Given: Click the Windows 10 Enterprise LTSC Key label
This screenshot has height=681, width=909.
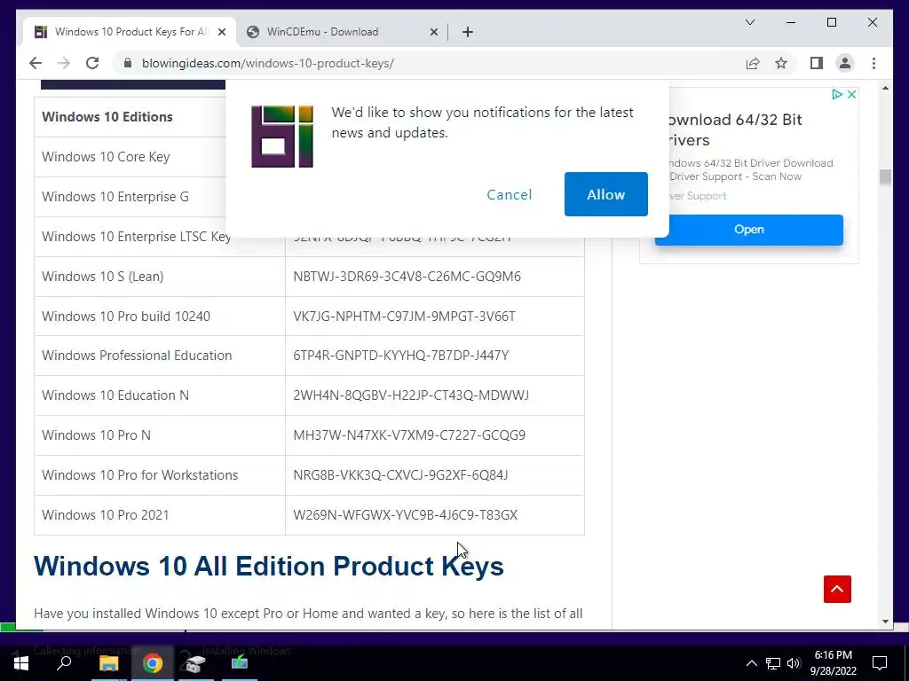Looking at the screenshot, I should (x=136, y=236).
